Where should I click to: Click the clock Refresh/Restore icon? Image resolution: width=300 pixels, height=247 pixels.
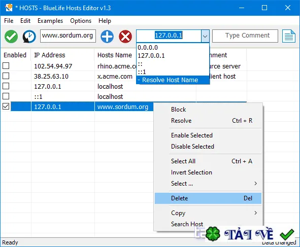(29, 37)
